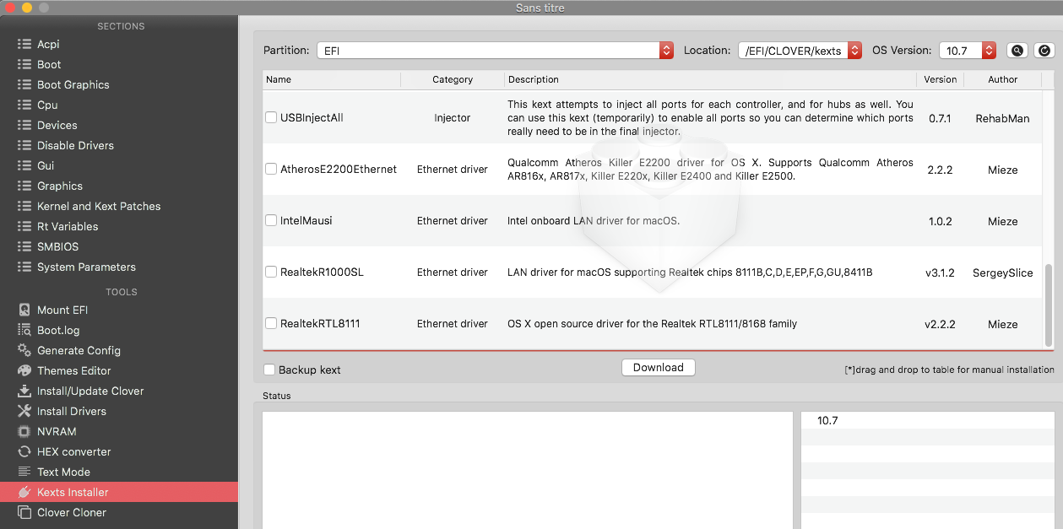This screenshot has width=1063, height=529.
Task: Click the Injector category cell for USBInjectAll
Action: (x=453, y=118)
